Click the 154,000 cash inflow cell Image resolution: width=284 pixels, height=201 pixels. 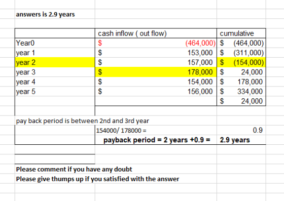(x=156, y=82)
